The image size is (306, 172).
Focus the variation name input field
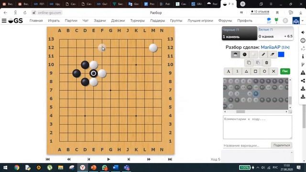(x=247, y=145)
